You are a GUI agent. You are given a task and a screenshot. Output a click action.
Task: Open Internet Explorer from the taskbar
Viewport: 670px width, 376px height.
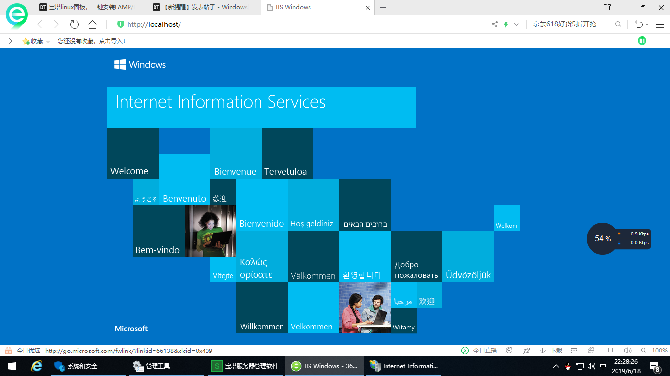click(37, 366)
